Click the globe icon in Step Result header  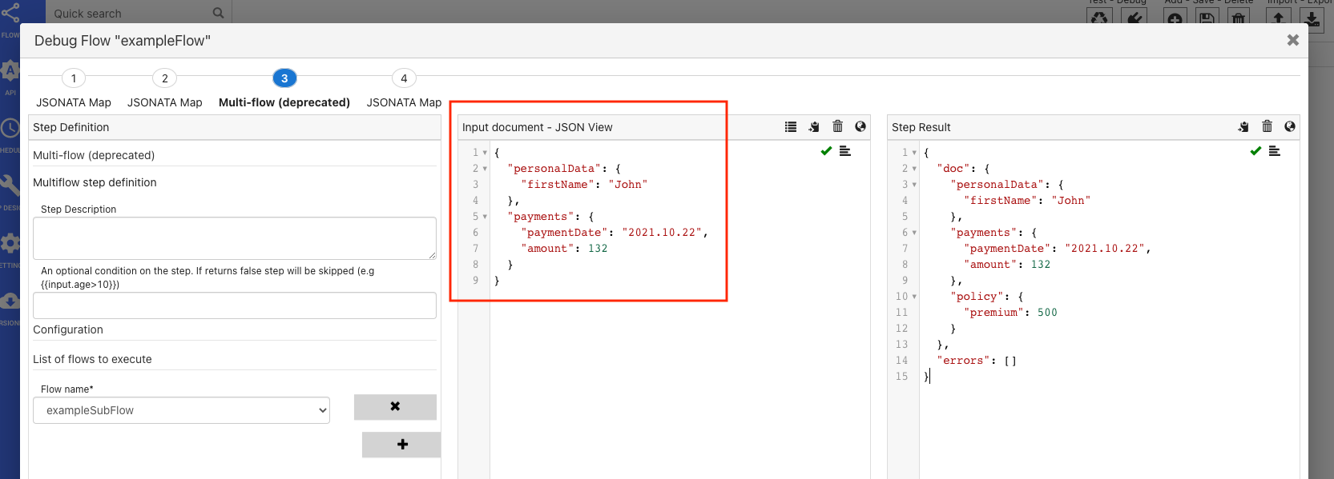point(1290,126)
